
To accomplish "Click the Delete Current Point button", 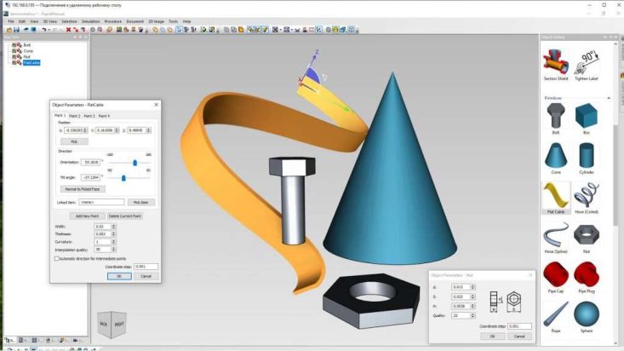I will [x=125, y=216].
